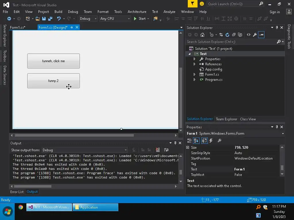
Task: Open the Toolbox side tab
Action: tap(5, 56)
